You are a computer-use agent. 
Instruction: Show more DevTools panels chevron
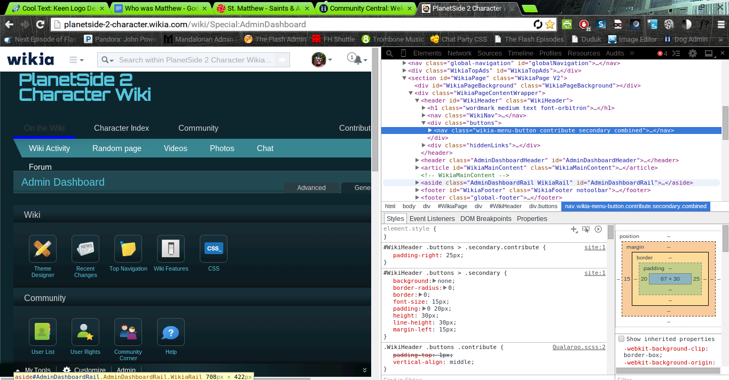[x=632, y=53]
